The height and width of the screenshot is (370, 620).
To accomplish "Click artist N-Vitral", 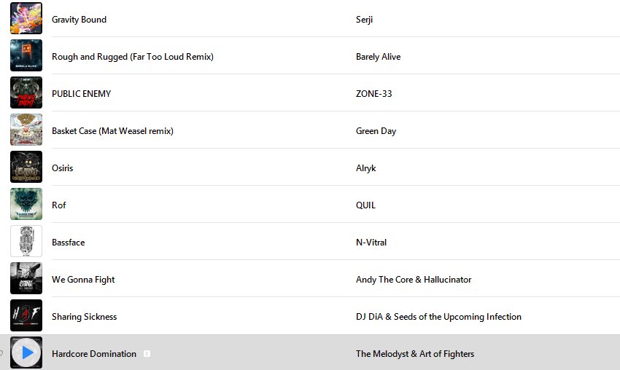I will [x=371, y=242].
